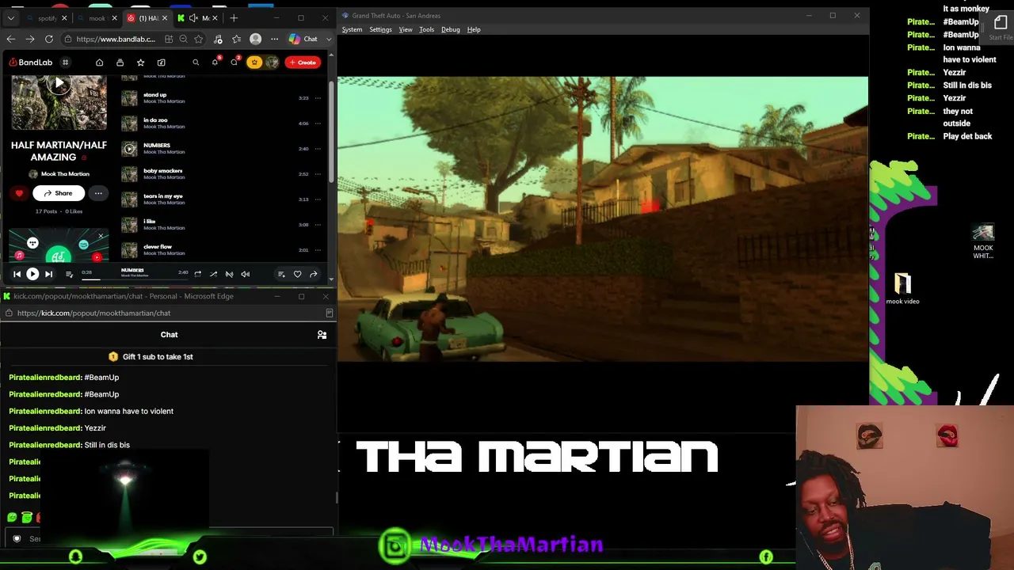Click the BandLab logo
Screen dimensions: 1014x570
(x=31, y=63)
